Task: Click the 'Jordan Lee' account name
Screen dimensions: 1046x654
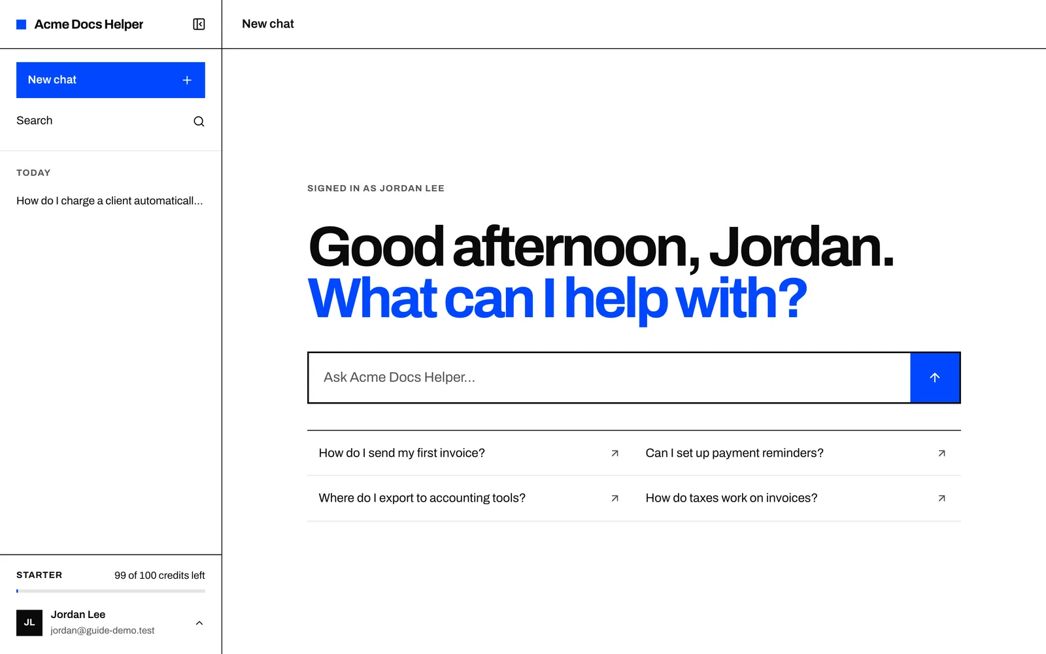Action: point(78,615)
